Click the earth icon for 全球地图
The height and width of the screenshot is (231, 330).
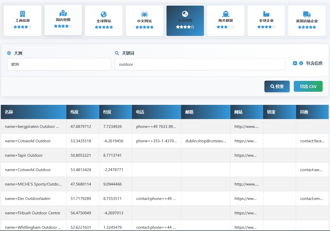click(185, 14)
